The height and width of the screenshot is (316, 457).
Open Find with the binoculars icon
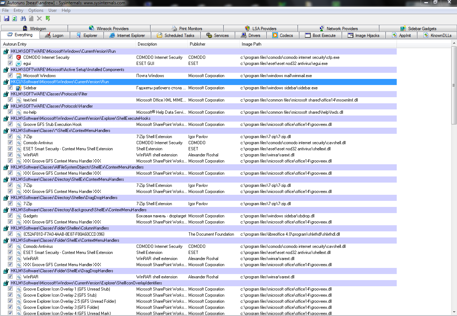[23, 18]
